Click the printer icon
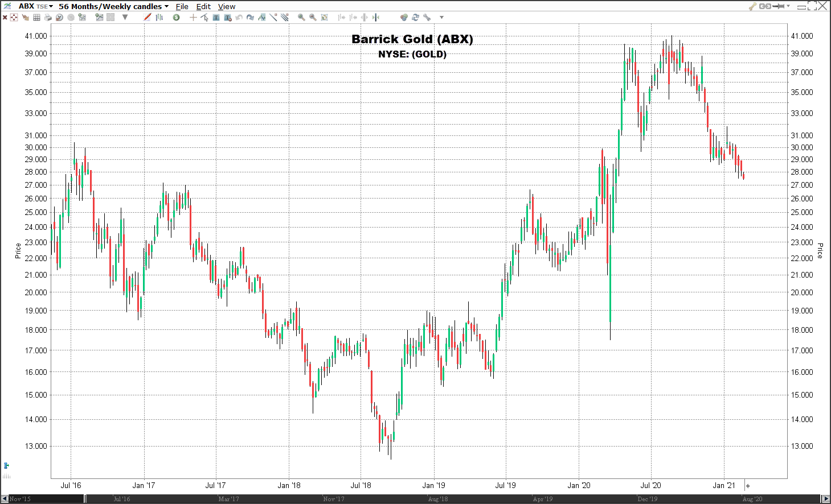The width and height of the screenshot is (831, 504). [x=48, y=18]
